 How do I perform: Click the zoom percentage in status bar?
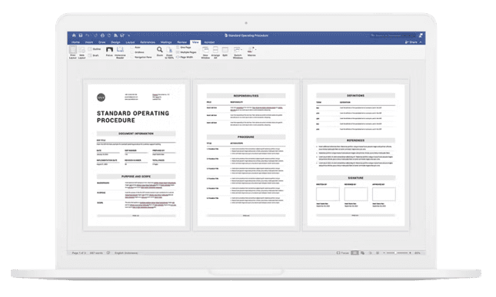click(x=418, y=252)
